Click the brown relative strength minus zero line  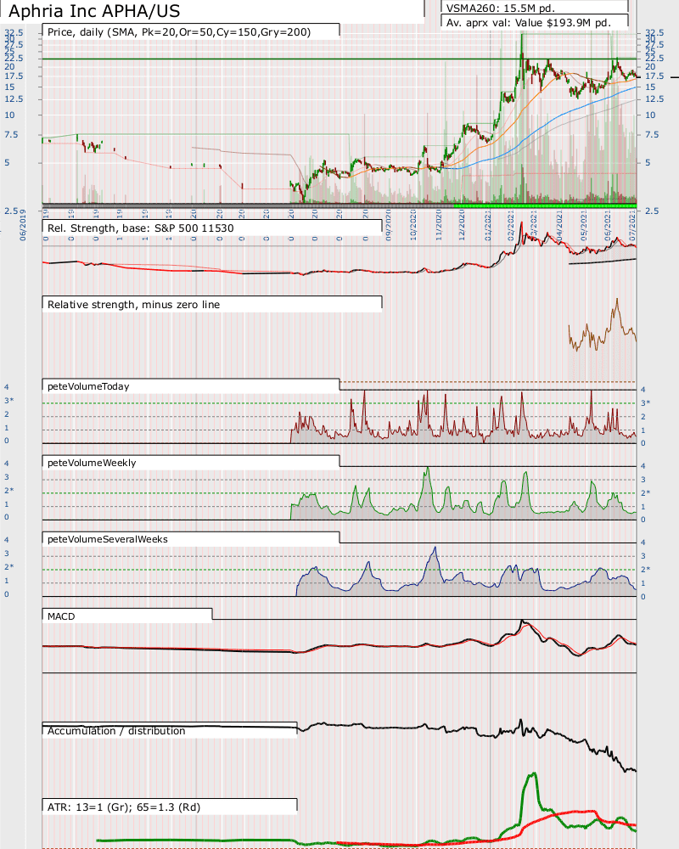coord(601,325)
